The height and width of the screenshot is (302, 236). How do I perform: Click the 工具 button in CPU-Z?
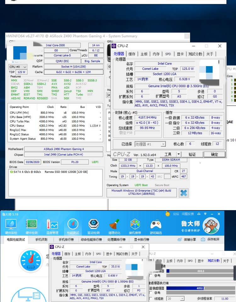168,154
